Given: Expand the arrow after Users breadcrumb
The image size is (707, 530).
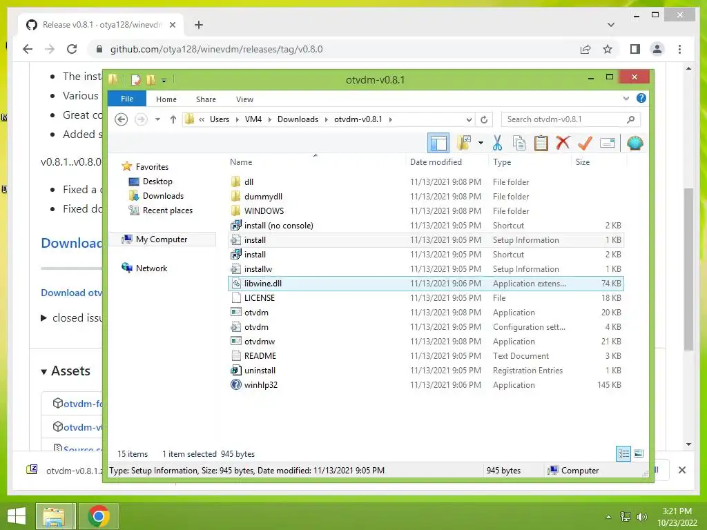Looking at the screenshot, I should 238,119.
